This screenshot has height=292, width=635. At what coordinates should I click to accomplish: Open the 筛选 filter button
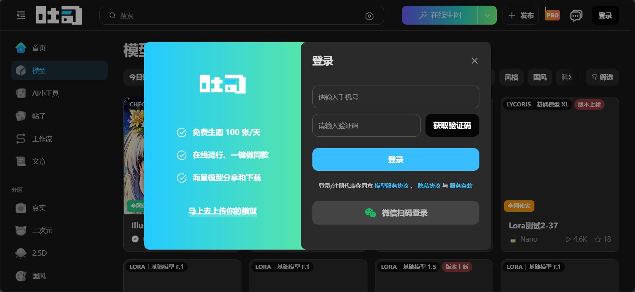click(x=602, y=77)
